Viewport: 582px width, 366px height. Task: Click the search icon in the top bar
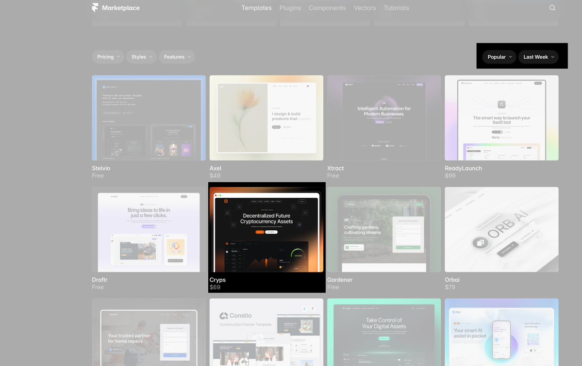552,7
